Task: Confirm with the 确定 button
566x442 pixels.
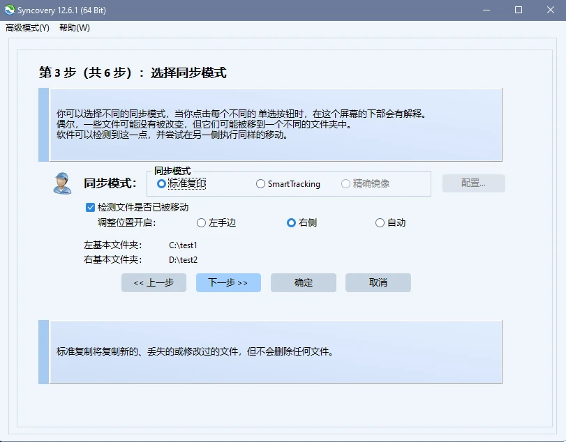Action: [303, 282]
